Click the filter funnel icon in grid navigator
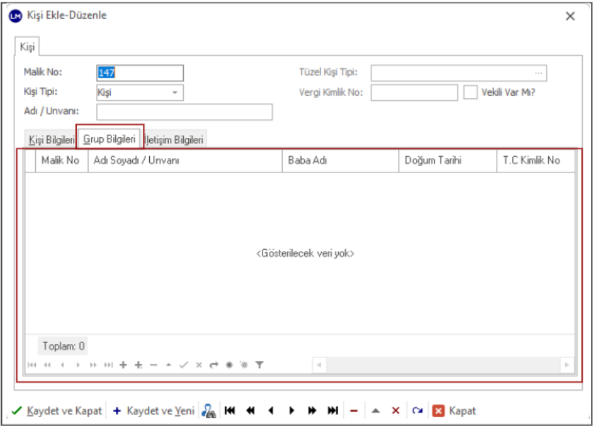Image resolution: width=593 pixels, height=426 pixels. [259, 364]
